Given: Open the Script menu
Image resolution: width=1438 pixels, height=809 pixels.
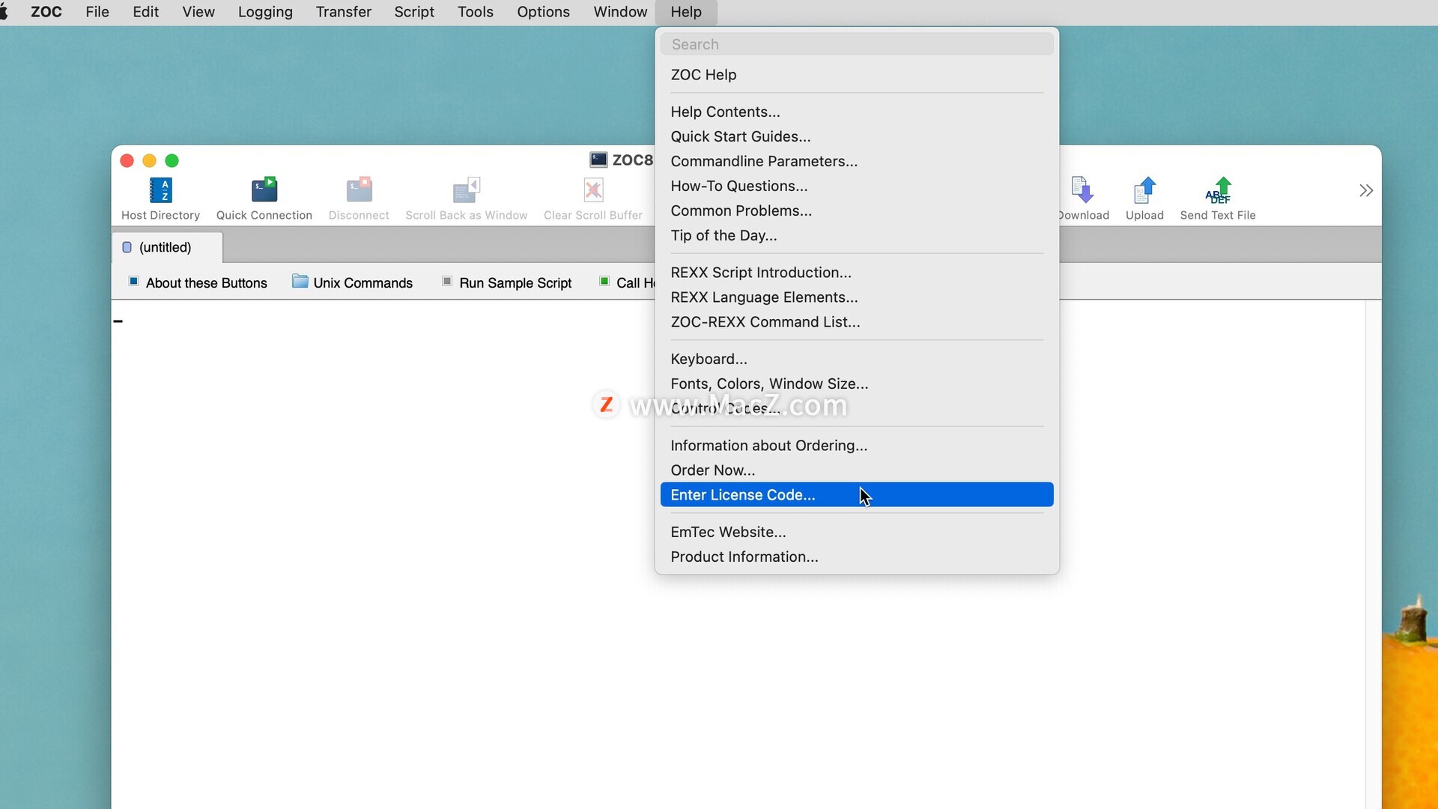Looking at the screenshot, I should tap(414, 12).
